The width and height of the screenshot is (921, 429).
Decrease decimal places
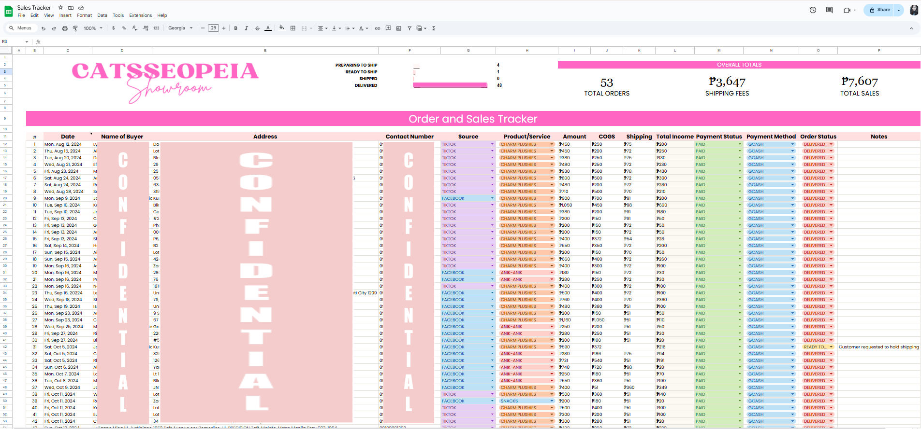tap(135, 28)
